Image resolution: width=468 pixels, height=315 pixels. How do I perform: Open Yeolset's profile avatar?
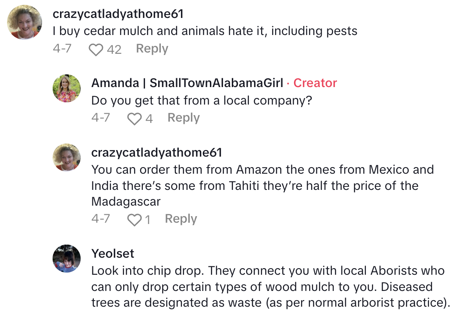click(67, 259)
